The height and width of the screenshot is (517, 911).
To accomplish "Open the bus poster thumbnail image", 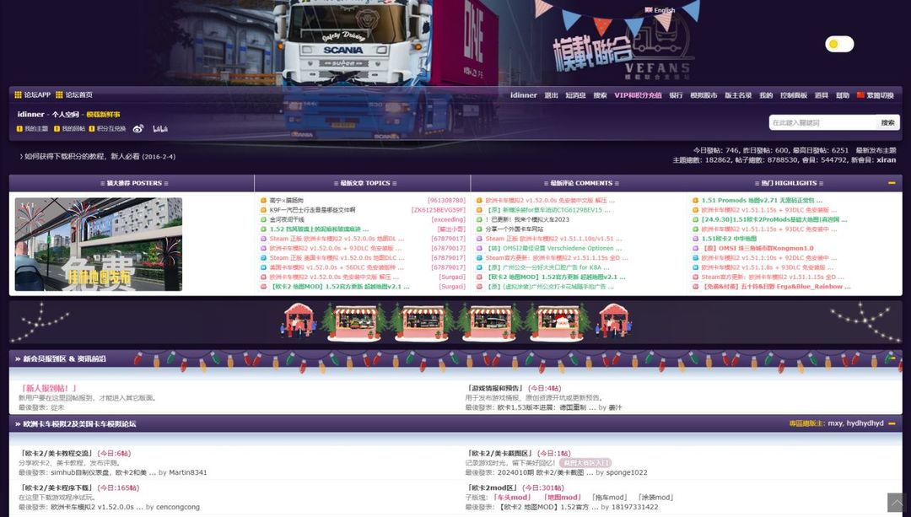I will [x=98, y=244].
